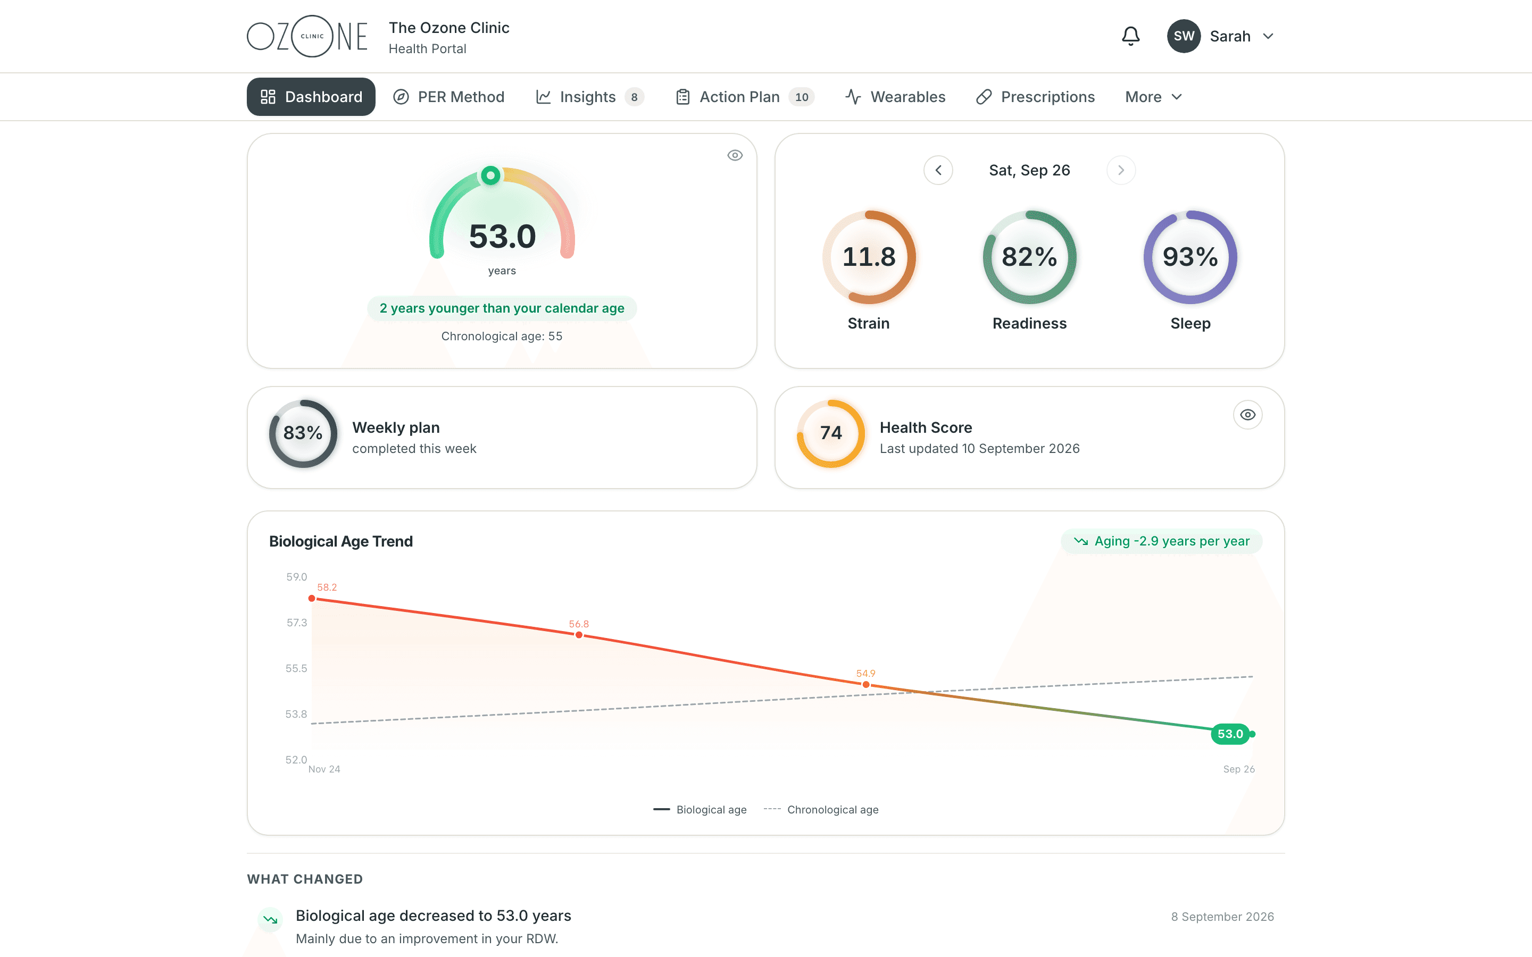The height and width of the screenshot is (957, 1532).
Task: Open the Health Score card
Action: 1029,438
